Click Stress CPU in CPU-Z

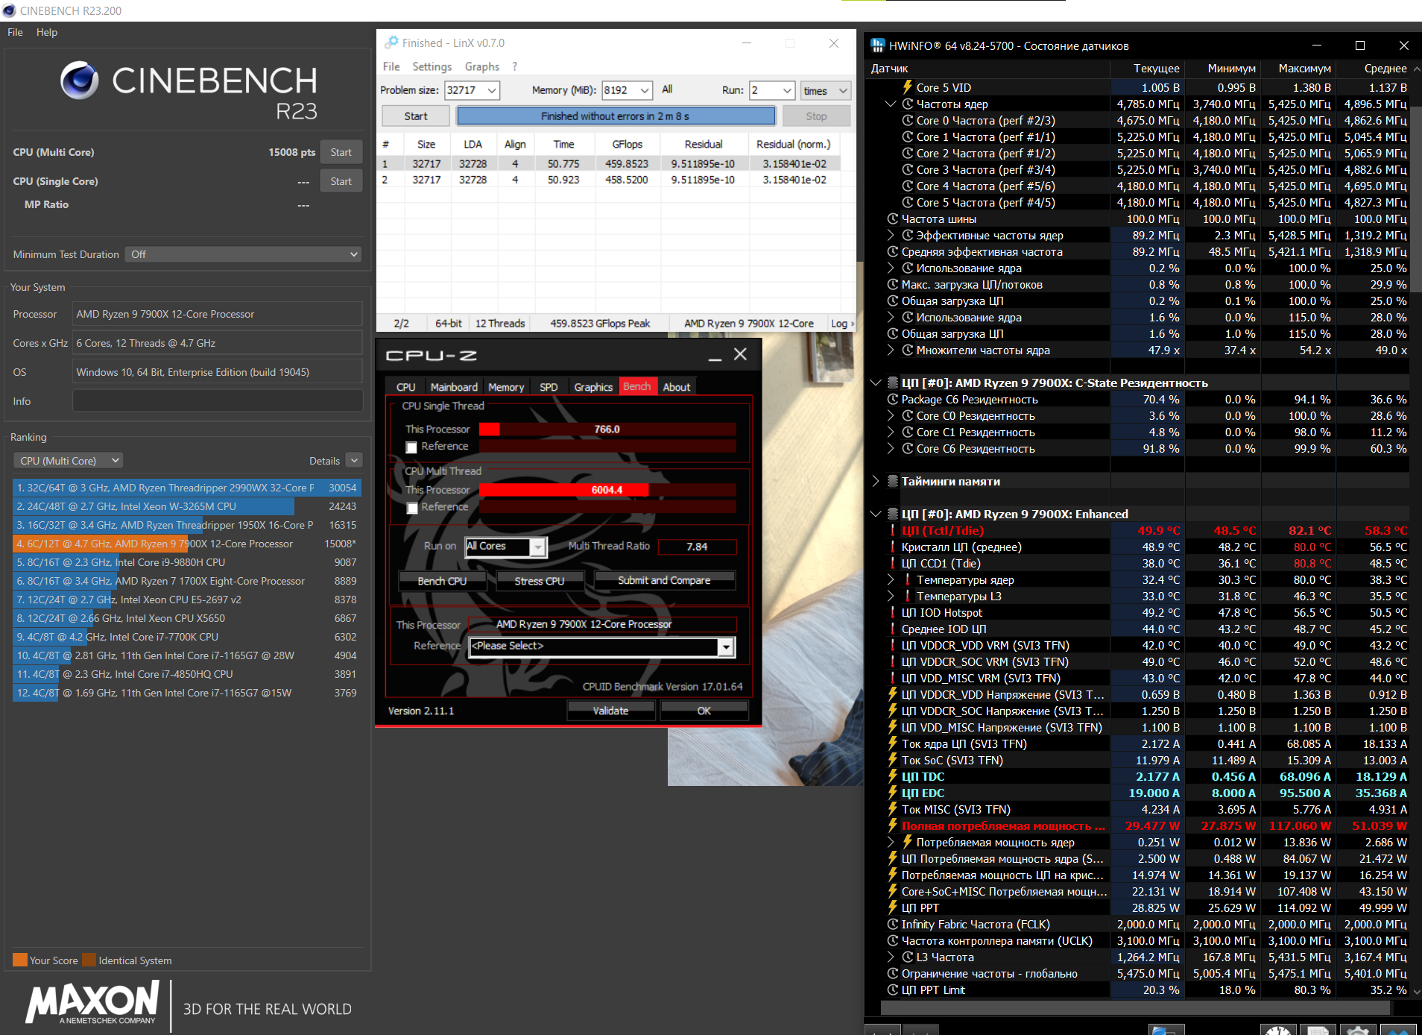(x=540, y=581)
